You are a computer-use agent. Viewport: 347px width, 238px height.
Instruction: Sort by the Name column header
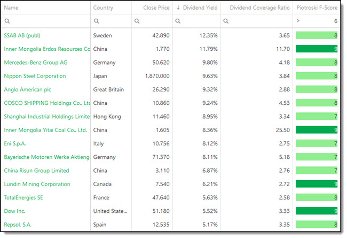coord(11,8)
